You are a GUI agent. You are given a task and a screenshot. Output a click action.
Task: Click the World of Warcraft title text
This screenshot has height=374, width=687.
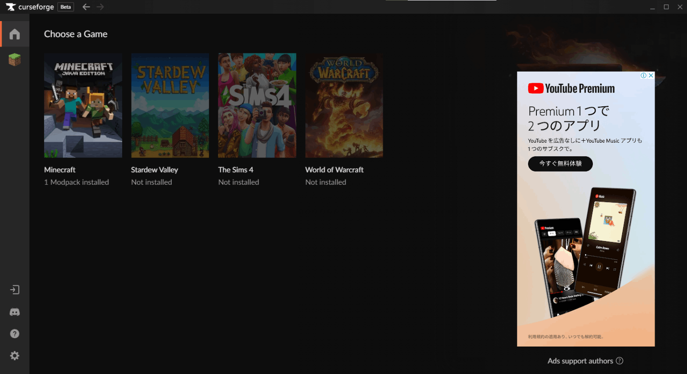click(334, 170)
